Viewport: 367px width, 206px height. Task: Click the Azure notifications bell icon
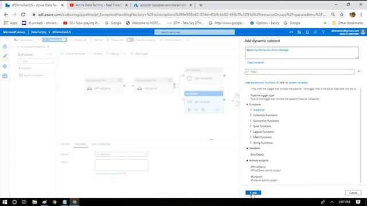[307, 32]
